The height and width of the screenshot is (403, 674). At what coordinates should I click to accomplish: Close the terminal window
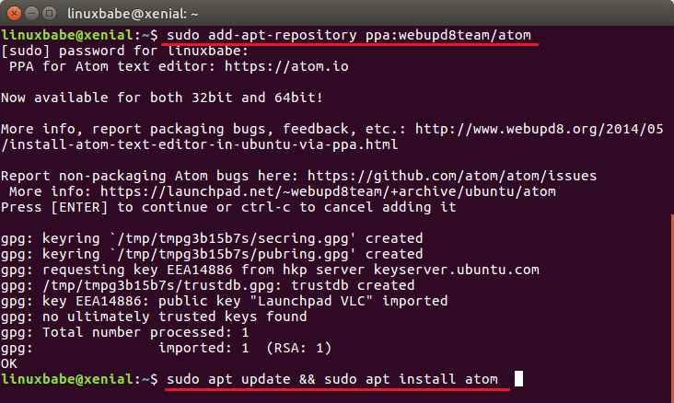click(x=13, y=14)
